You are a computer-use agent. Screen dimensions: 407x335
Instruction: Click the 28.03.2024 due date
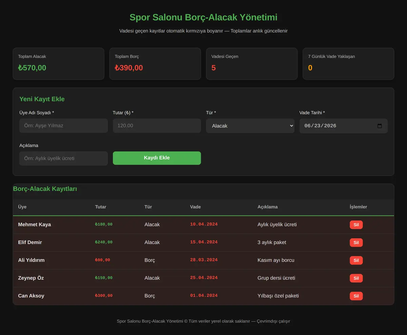[204, 260]
